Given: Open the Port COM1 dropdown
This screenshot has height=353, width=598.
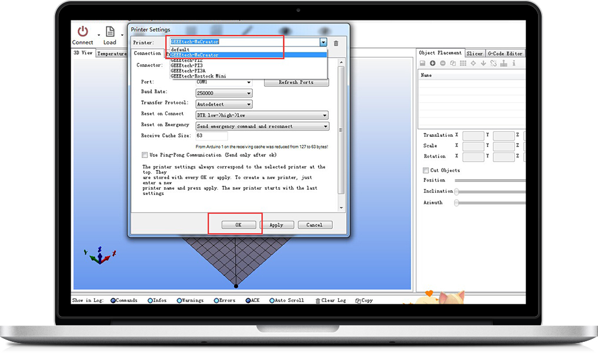Looking at the screenshot, I should [224, 82].
